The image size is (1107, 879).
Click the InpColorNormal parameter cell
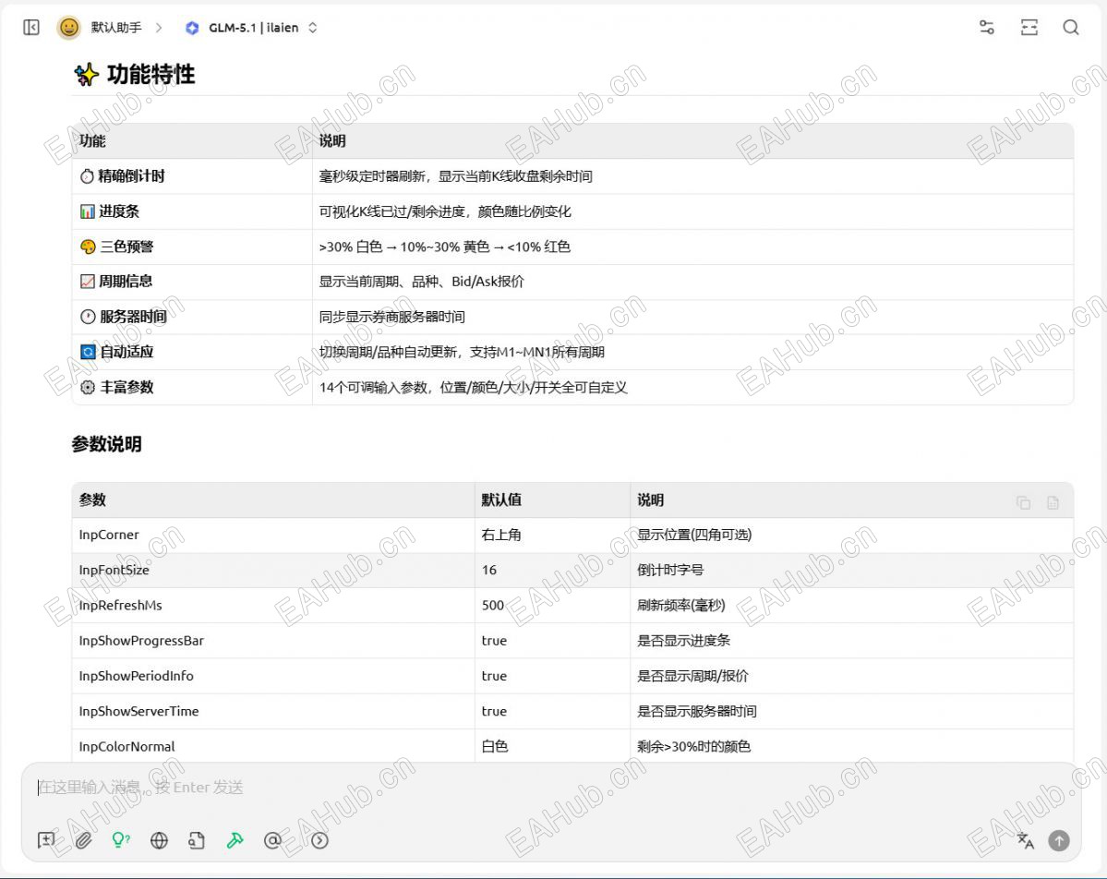point(273,746)
